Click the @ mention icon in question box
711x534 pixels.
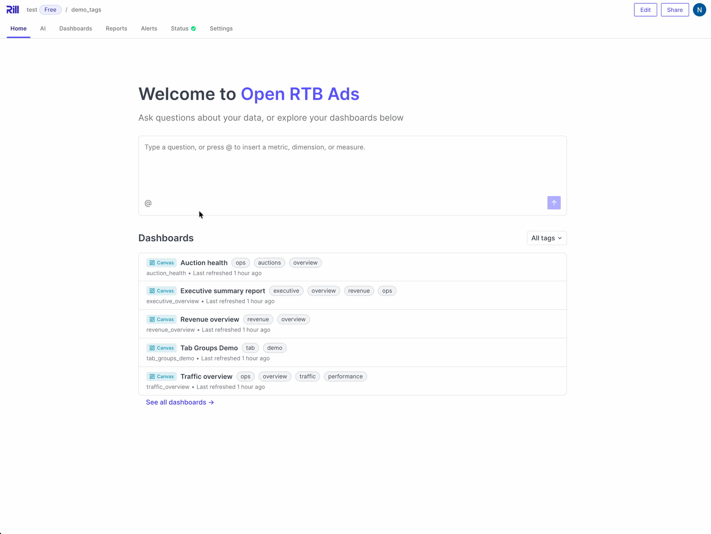point(148,203)
